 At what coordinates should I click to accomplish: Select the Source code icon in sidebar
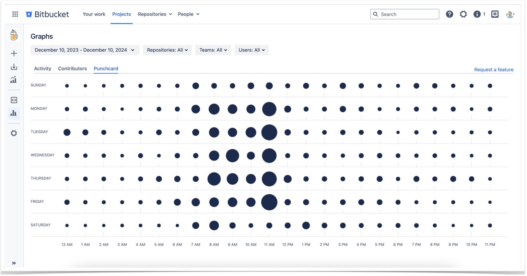[x=14, y=100]
